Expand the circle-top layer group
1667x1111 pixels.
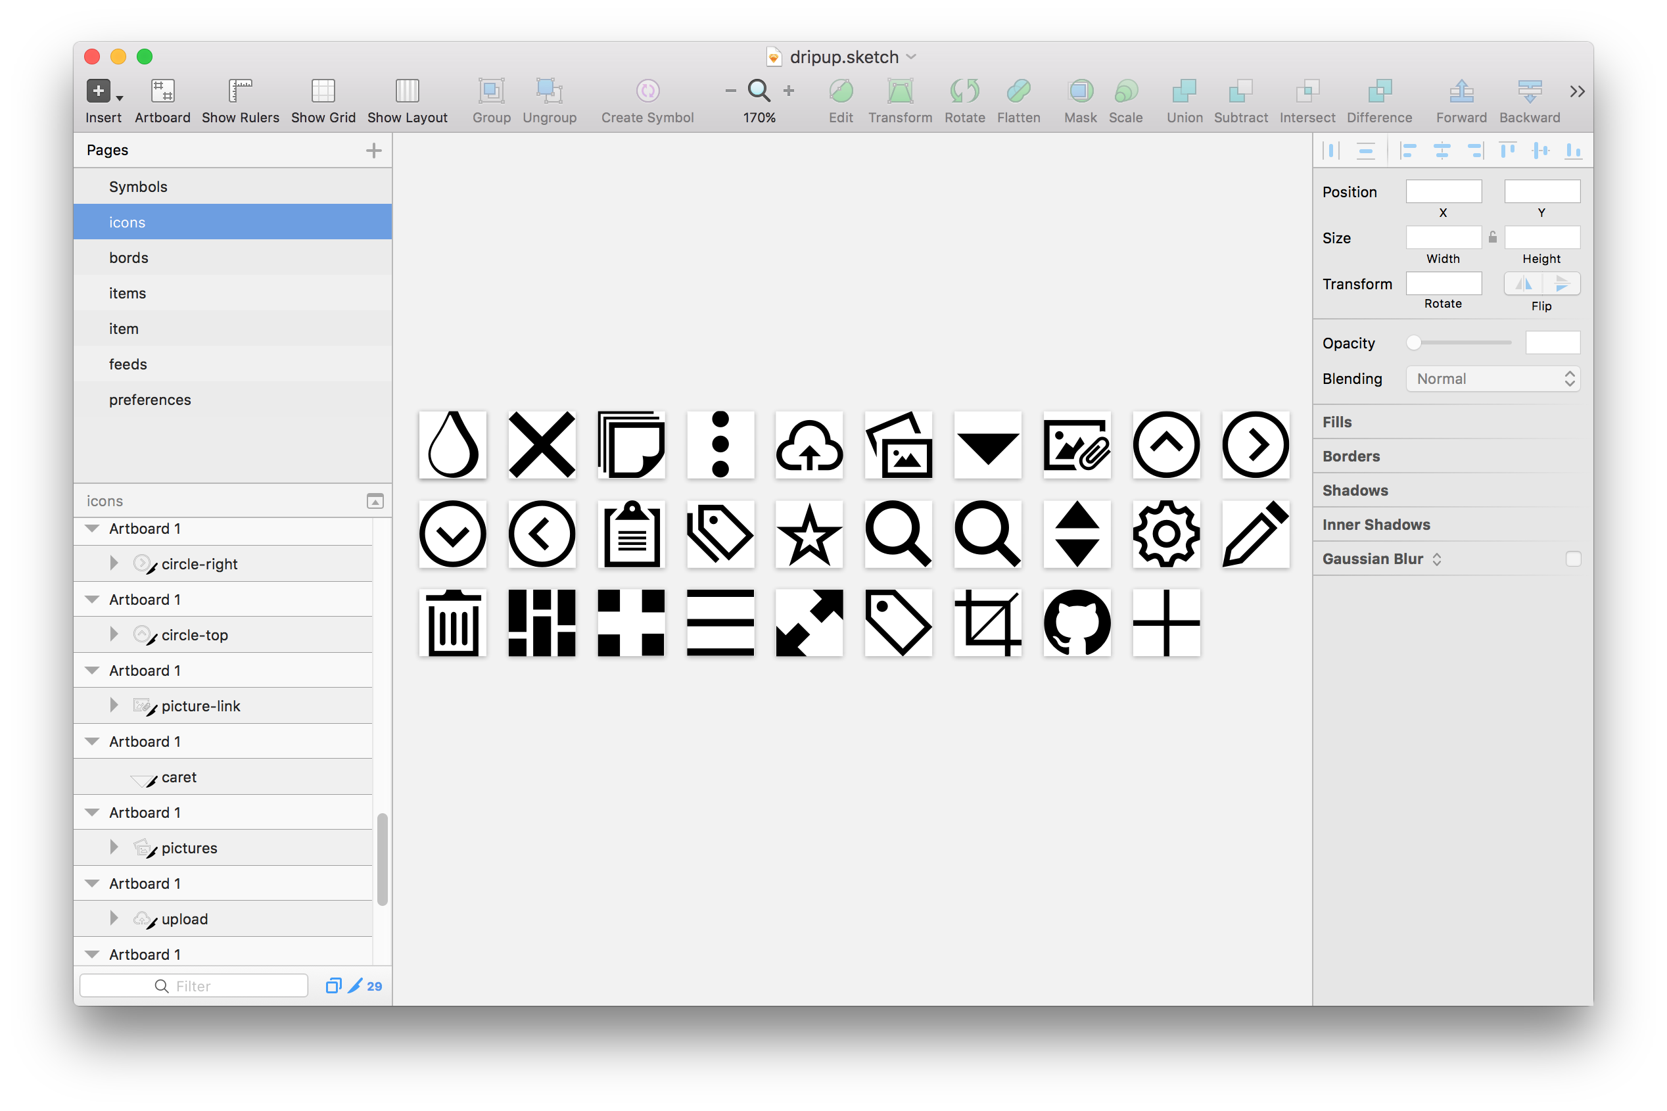(x=113, y=634)
